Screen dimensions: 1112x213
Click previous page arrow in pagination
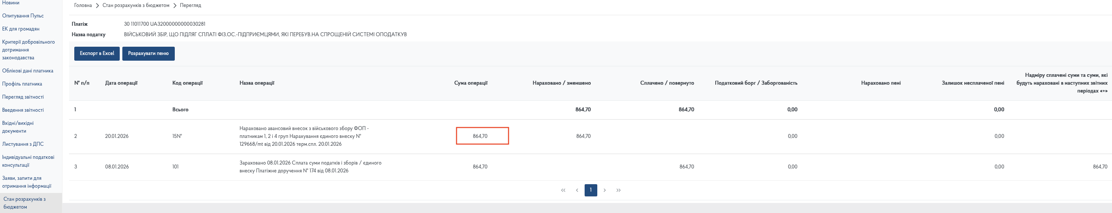click(x=577, y=190)
